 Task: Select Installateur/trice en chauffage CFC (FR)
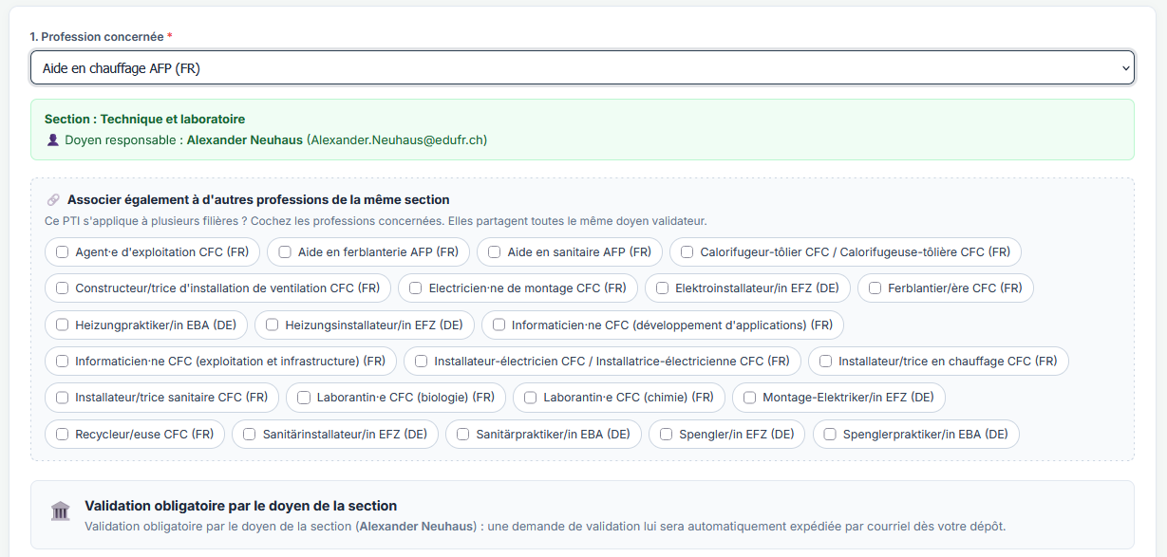(x=826, y=362)
